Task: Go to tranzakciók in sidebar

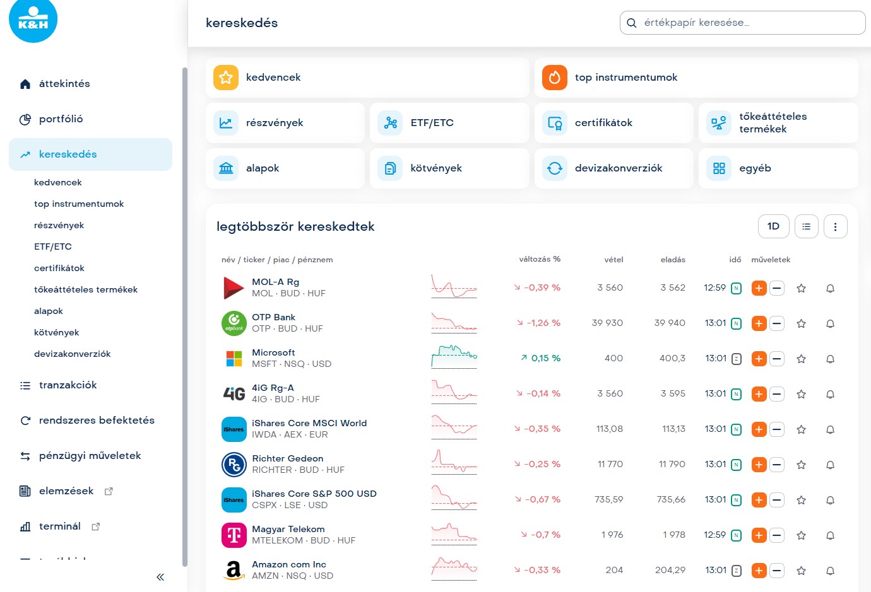Action: (x=68, y=385)
